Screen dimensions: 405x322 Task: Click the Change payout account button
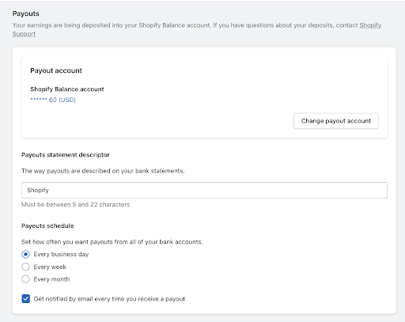coord(336,121)
